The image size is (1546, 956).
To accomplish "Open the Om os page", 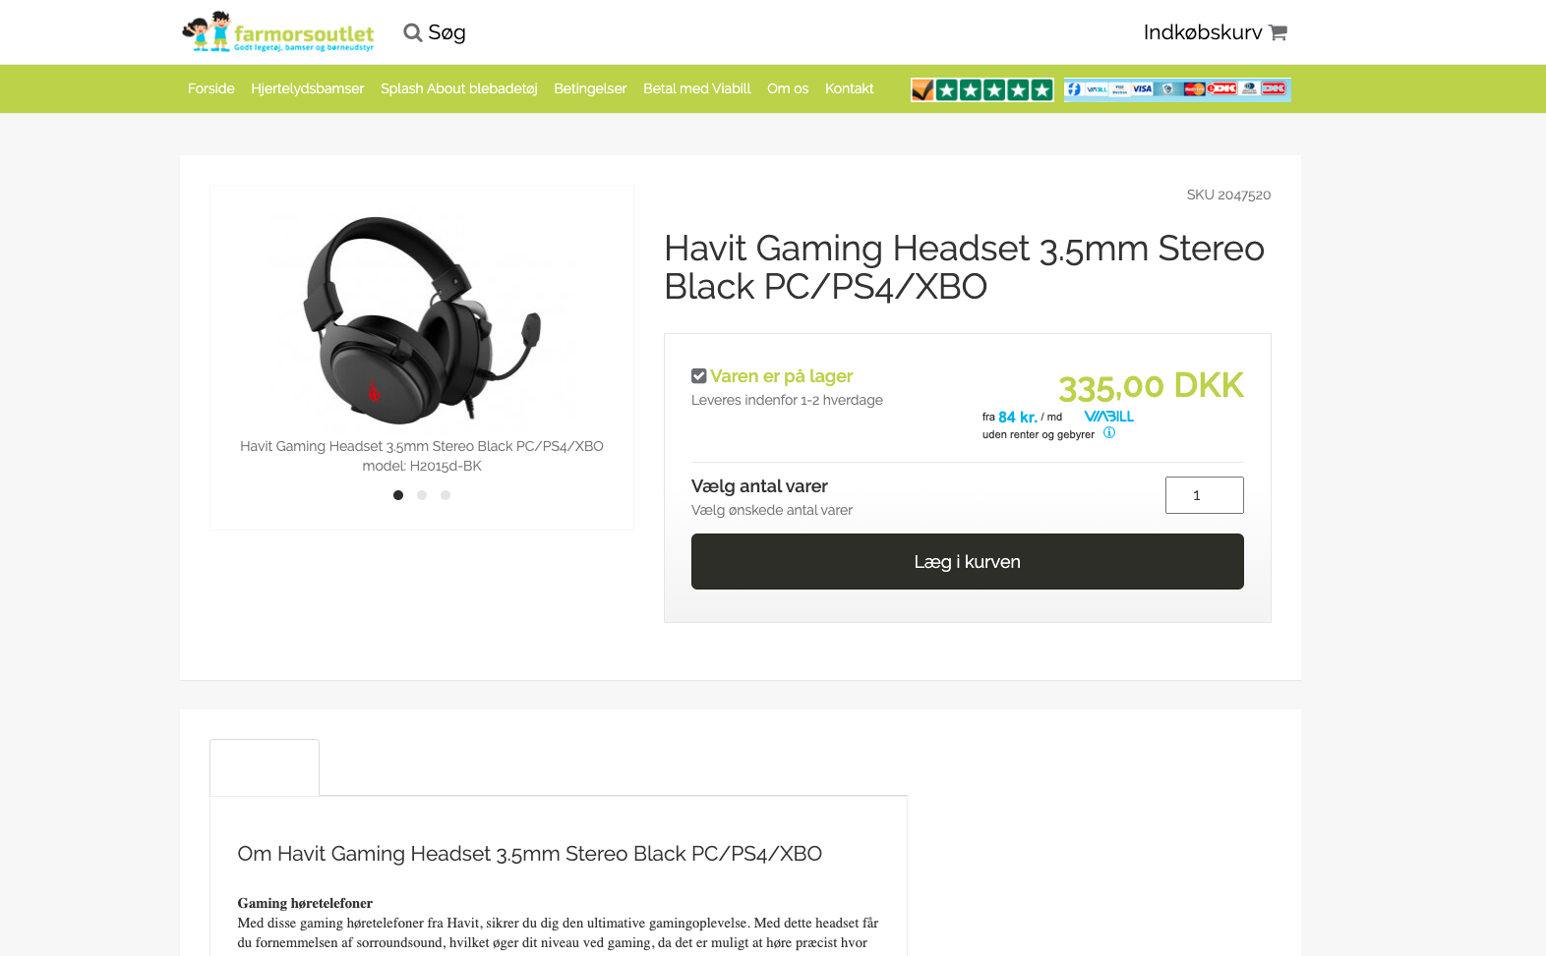I will (x=788, y=88).
